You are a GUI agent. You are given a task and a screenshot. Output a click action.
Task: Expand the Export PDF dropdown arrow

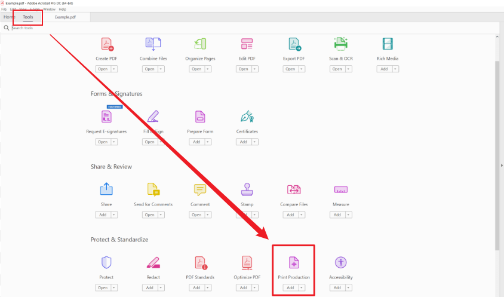coord(302,69)
